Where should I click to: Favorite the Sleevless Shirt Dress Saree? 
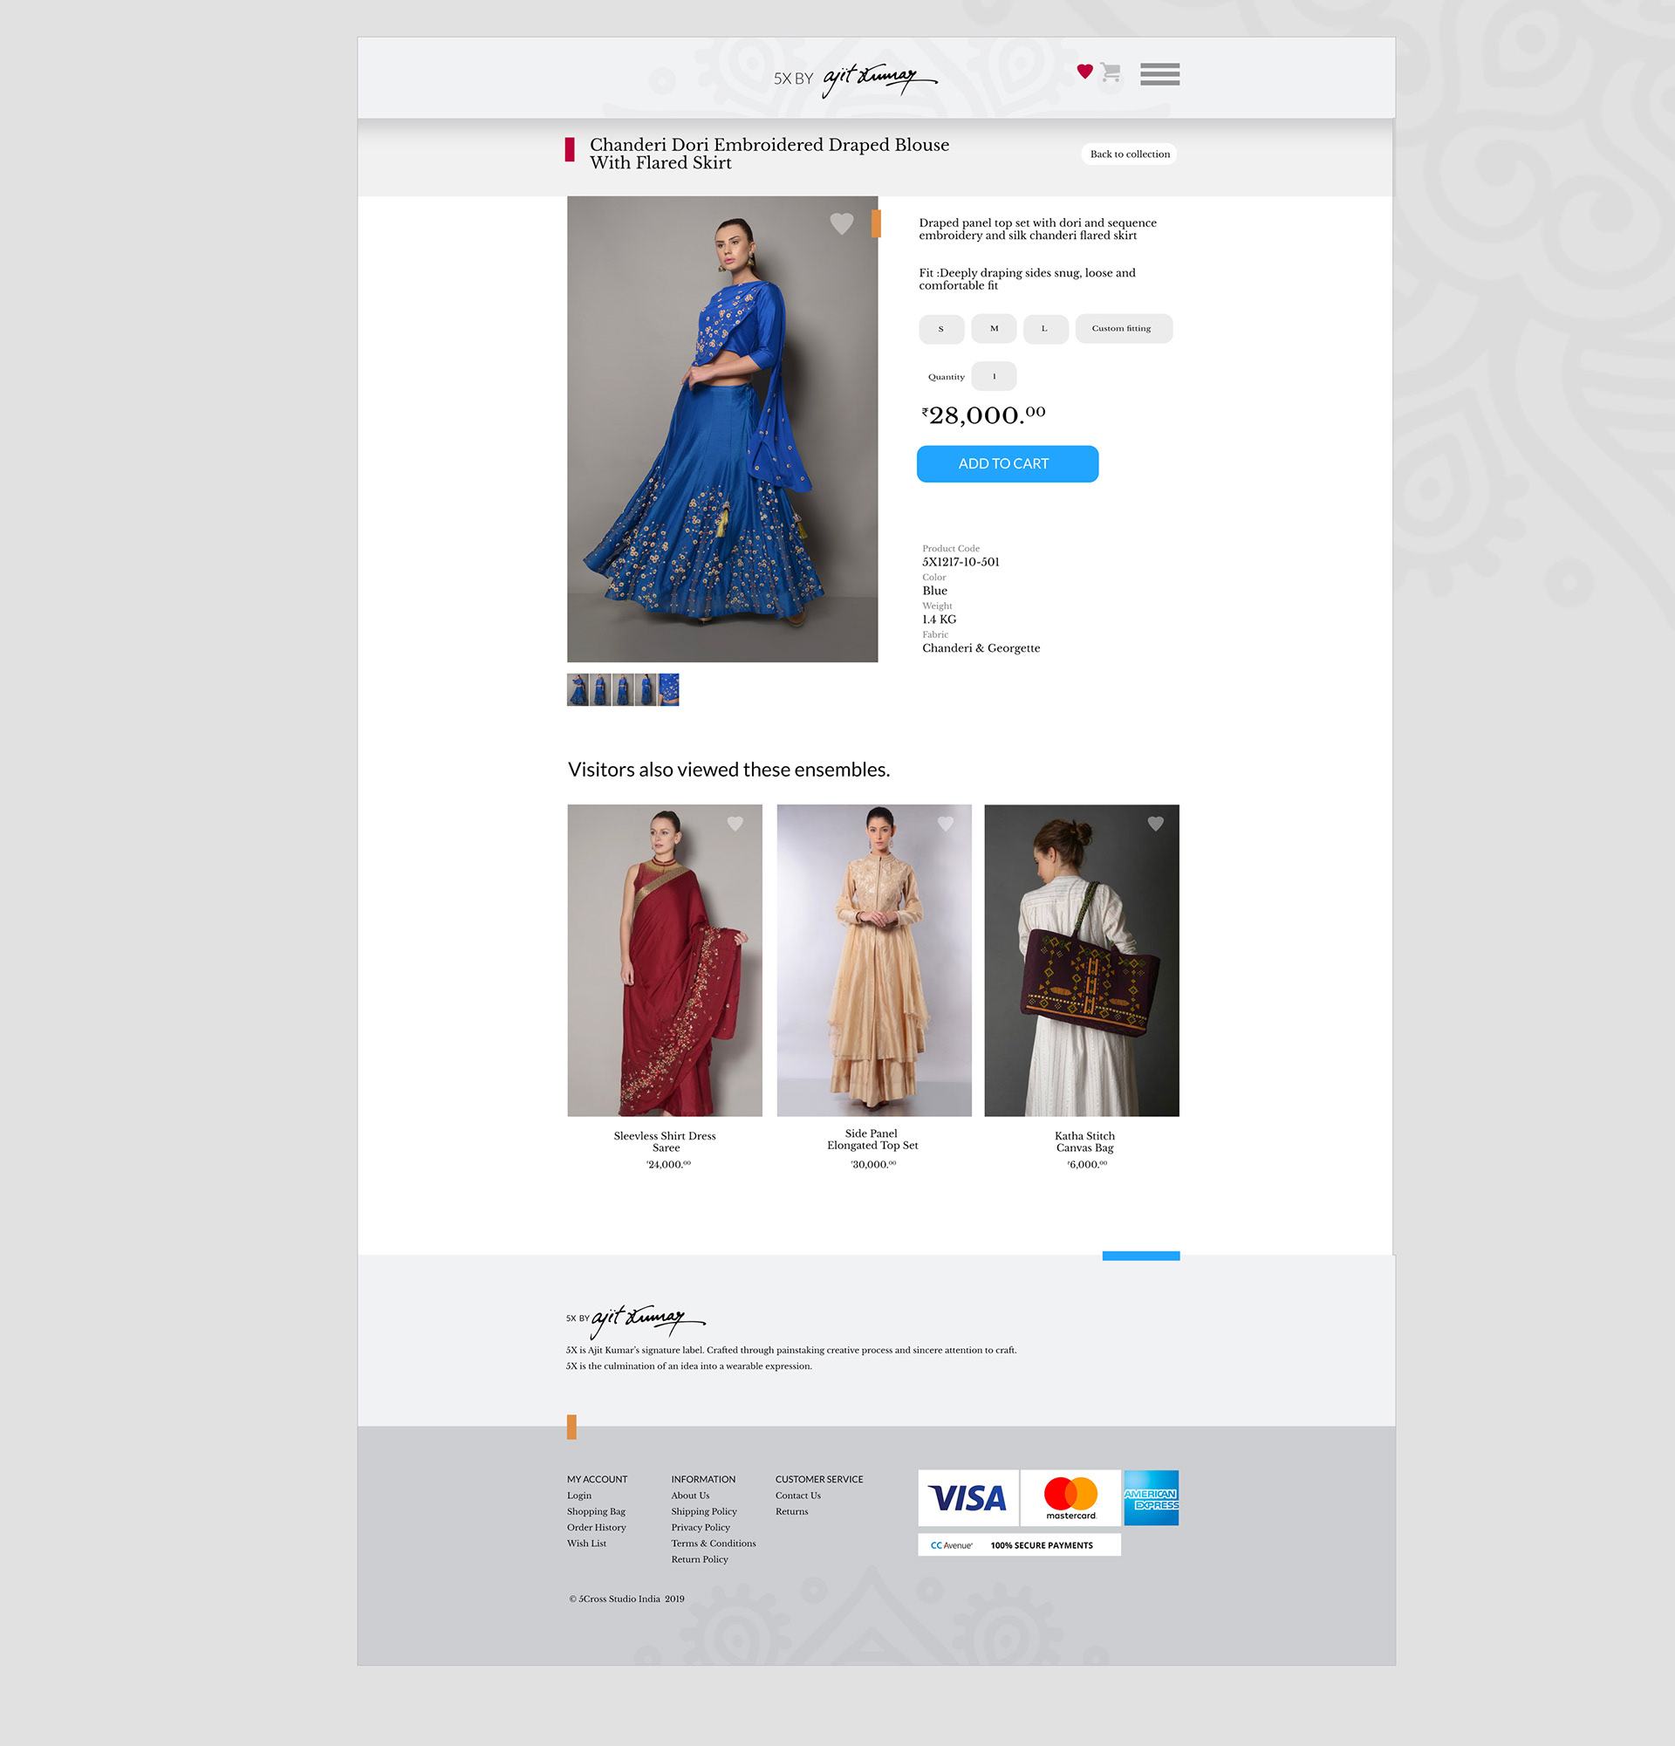(735, 824)
